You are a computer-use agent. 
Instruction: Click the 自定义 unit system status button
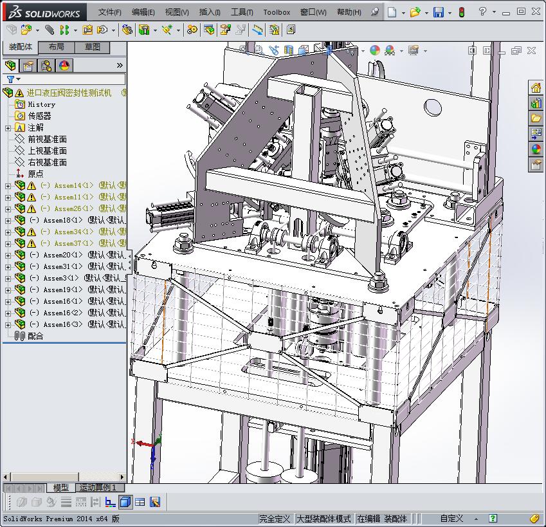tap(451, 519)
